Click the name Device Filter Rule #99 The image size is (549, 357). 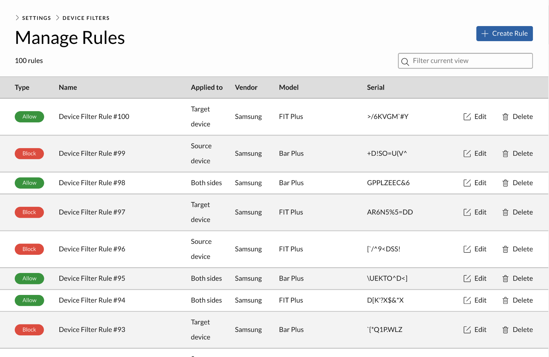(92, 153)
